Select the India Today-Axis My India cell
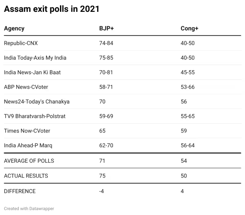The image size is (245, 215). (35, 58)
